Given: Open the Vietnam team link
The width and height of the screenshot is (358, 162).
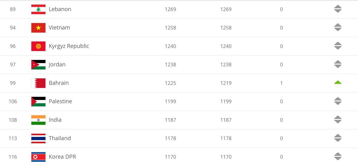Looking at the screenshot, I should pos(59,28).
